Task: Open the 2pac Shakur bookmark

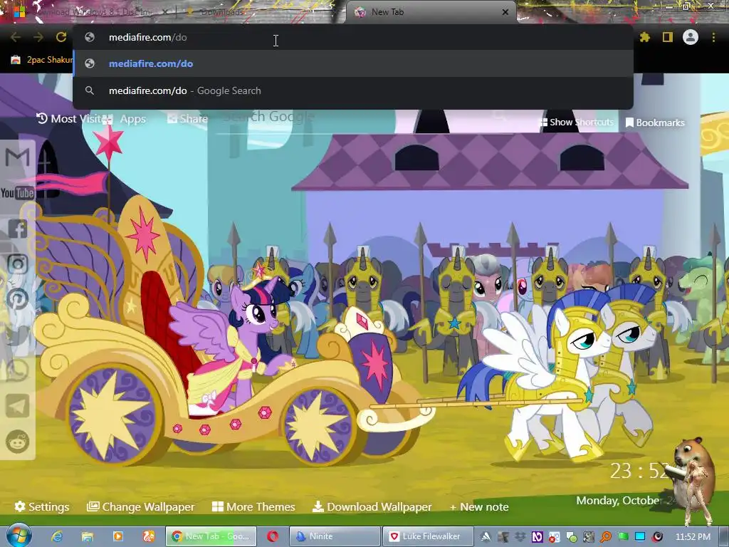Action: click(42, 60)
